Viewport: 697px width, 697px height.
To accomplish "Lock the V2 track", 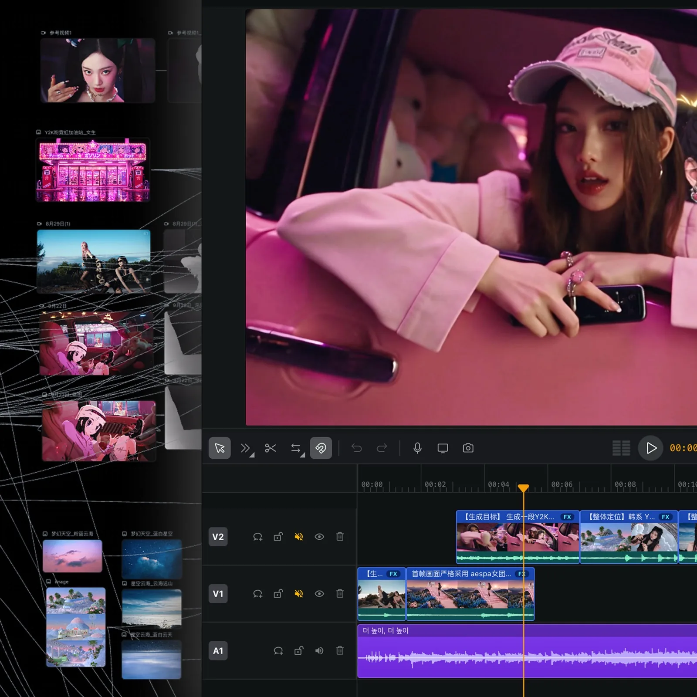I will click(278, 537).
